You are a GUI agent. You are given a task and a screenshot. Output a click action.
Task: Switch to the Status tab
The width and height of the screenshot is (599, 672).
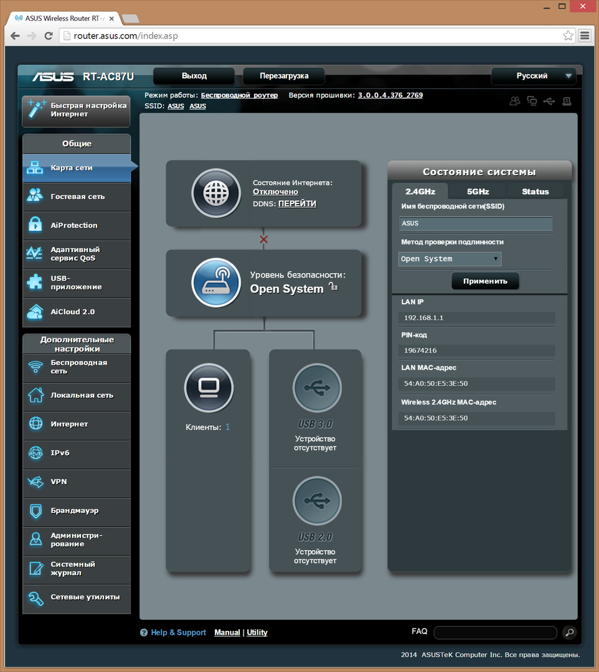click(x=535, y=192)
